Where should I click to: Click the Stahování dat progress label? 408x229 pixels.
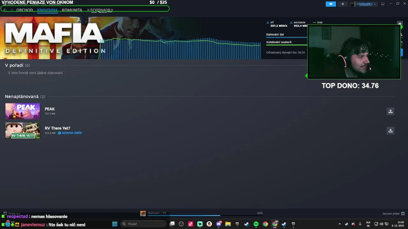tap(275, 34)
